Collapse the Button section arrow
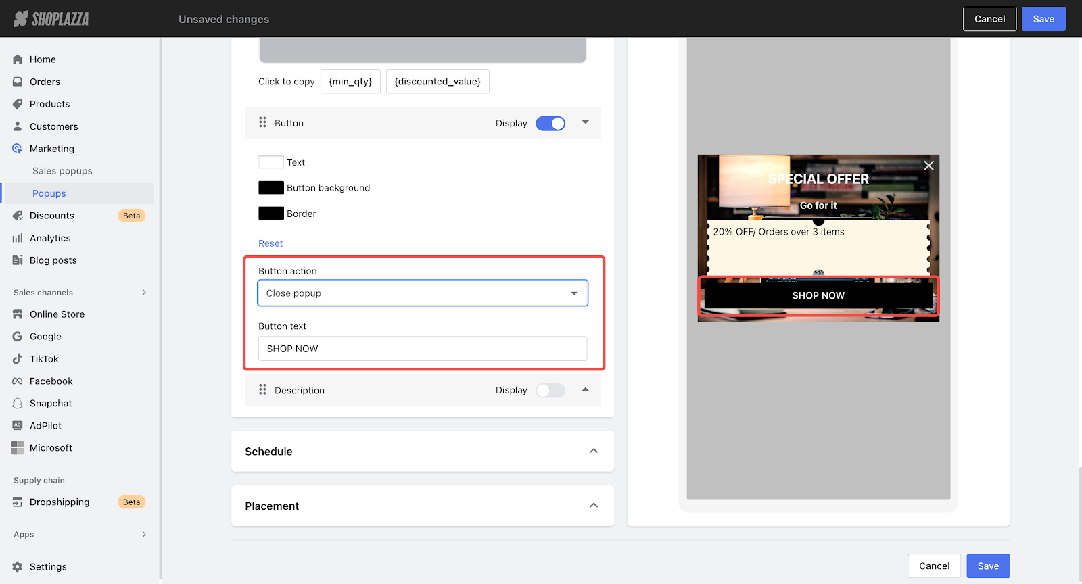 (x=586, y=122)
